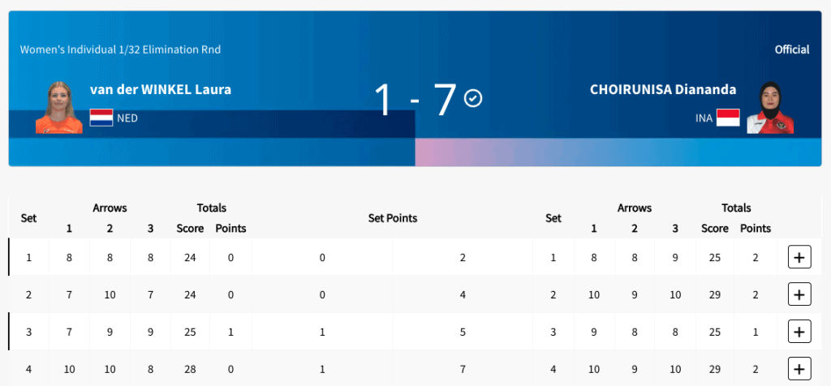The height and width of the screenshot is (386, 831).
Task: Click the Netherlands flag icon
Action: [101, 118]
